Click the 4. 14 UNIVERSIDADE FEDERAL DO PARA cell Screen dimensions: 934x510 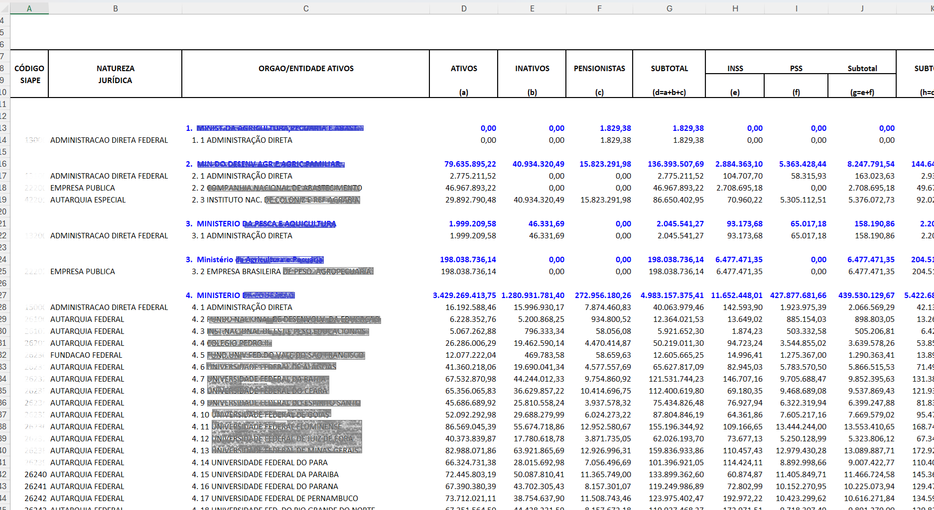260,463
